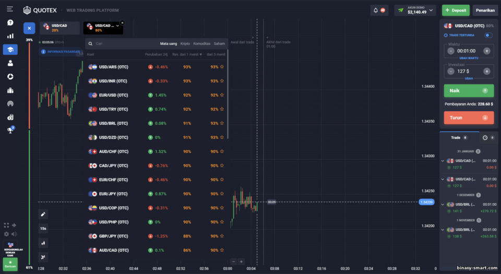Select the Komoditas category tab
The image size is (501, 274).
201,43
